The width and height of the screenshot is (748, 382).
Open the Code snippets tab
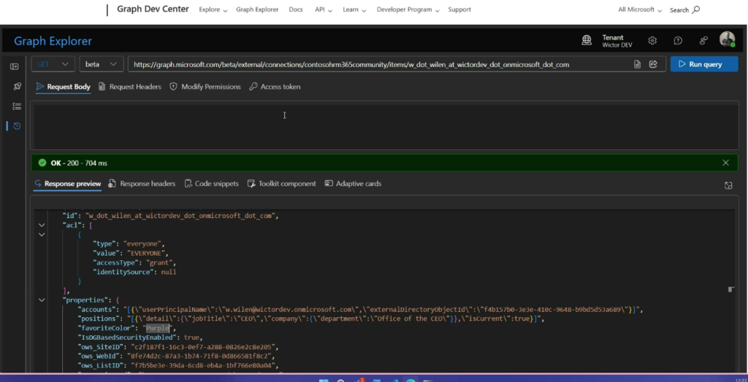pyautogui.click(x=211, y=184)
